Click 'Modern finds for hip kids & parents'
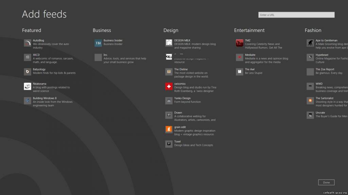The image size is (348, 195). pos(54,73)
